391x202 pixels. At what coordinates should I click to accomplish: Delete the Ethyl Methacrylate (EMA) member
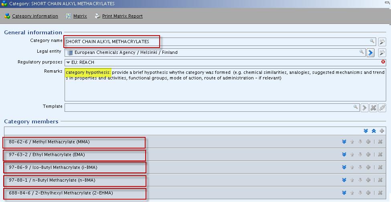coord(380,154)
